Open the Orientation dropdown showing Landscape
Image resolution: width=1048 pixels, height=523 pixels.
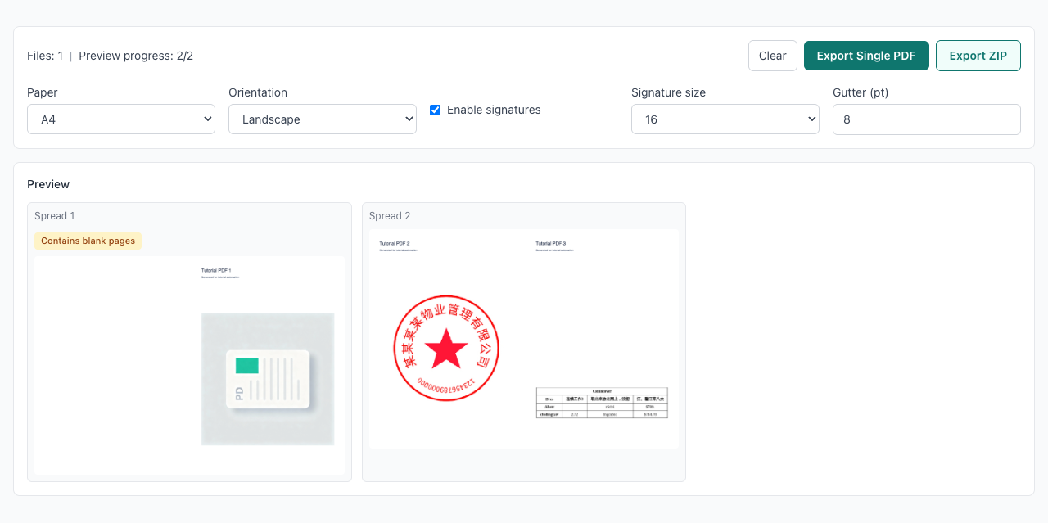(x=322, y=119)
